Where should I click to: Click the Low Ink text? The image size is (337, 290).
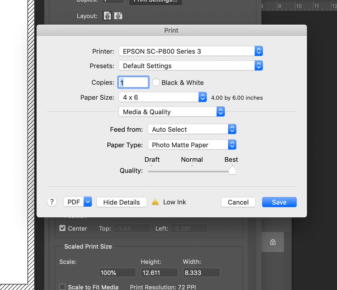point(175,202)
